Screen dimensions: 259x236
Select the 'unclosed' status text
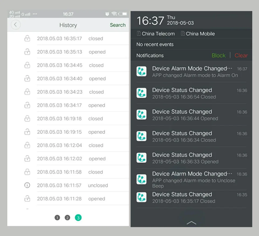98,185
